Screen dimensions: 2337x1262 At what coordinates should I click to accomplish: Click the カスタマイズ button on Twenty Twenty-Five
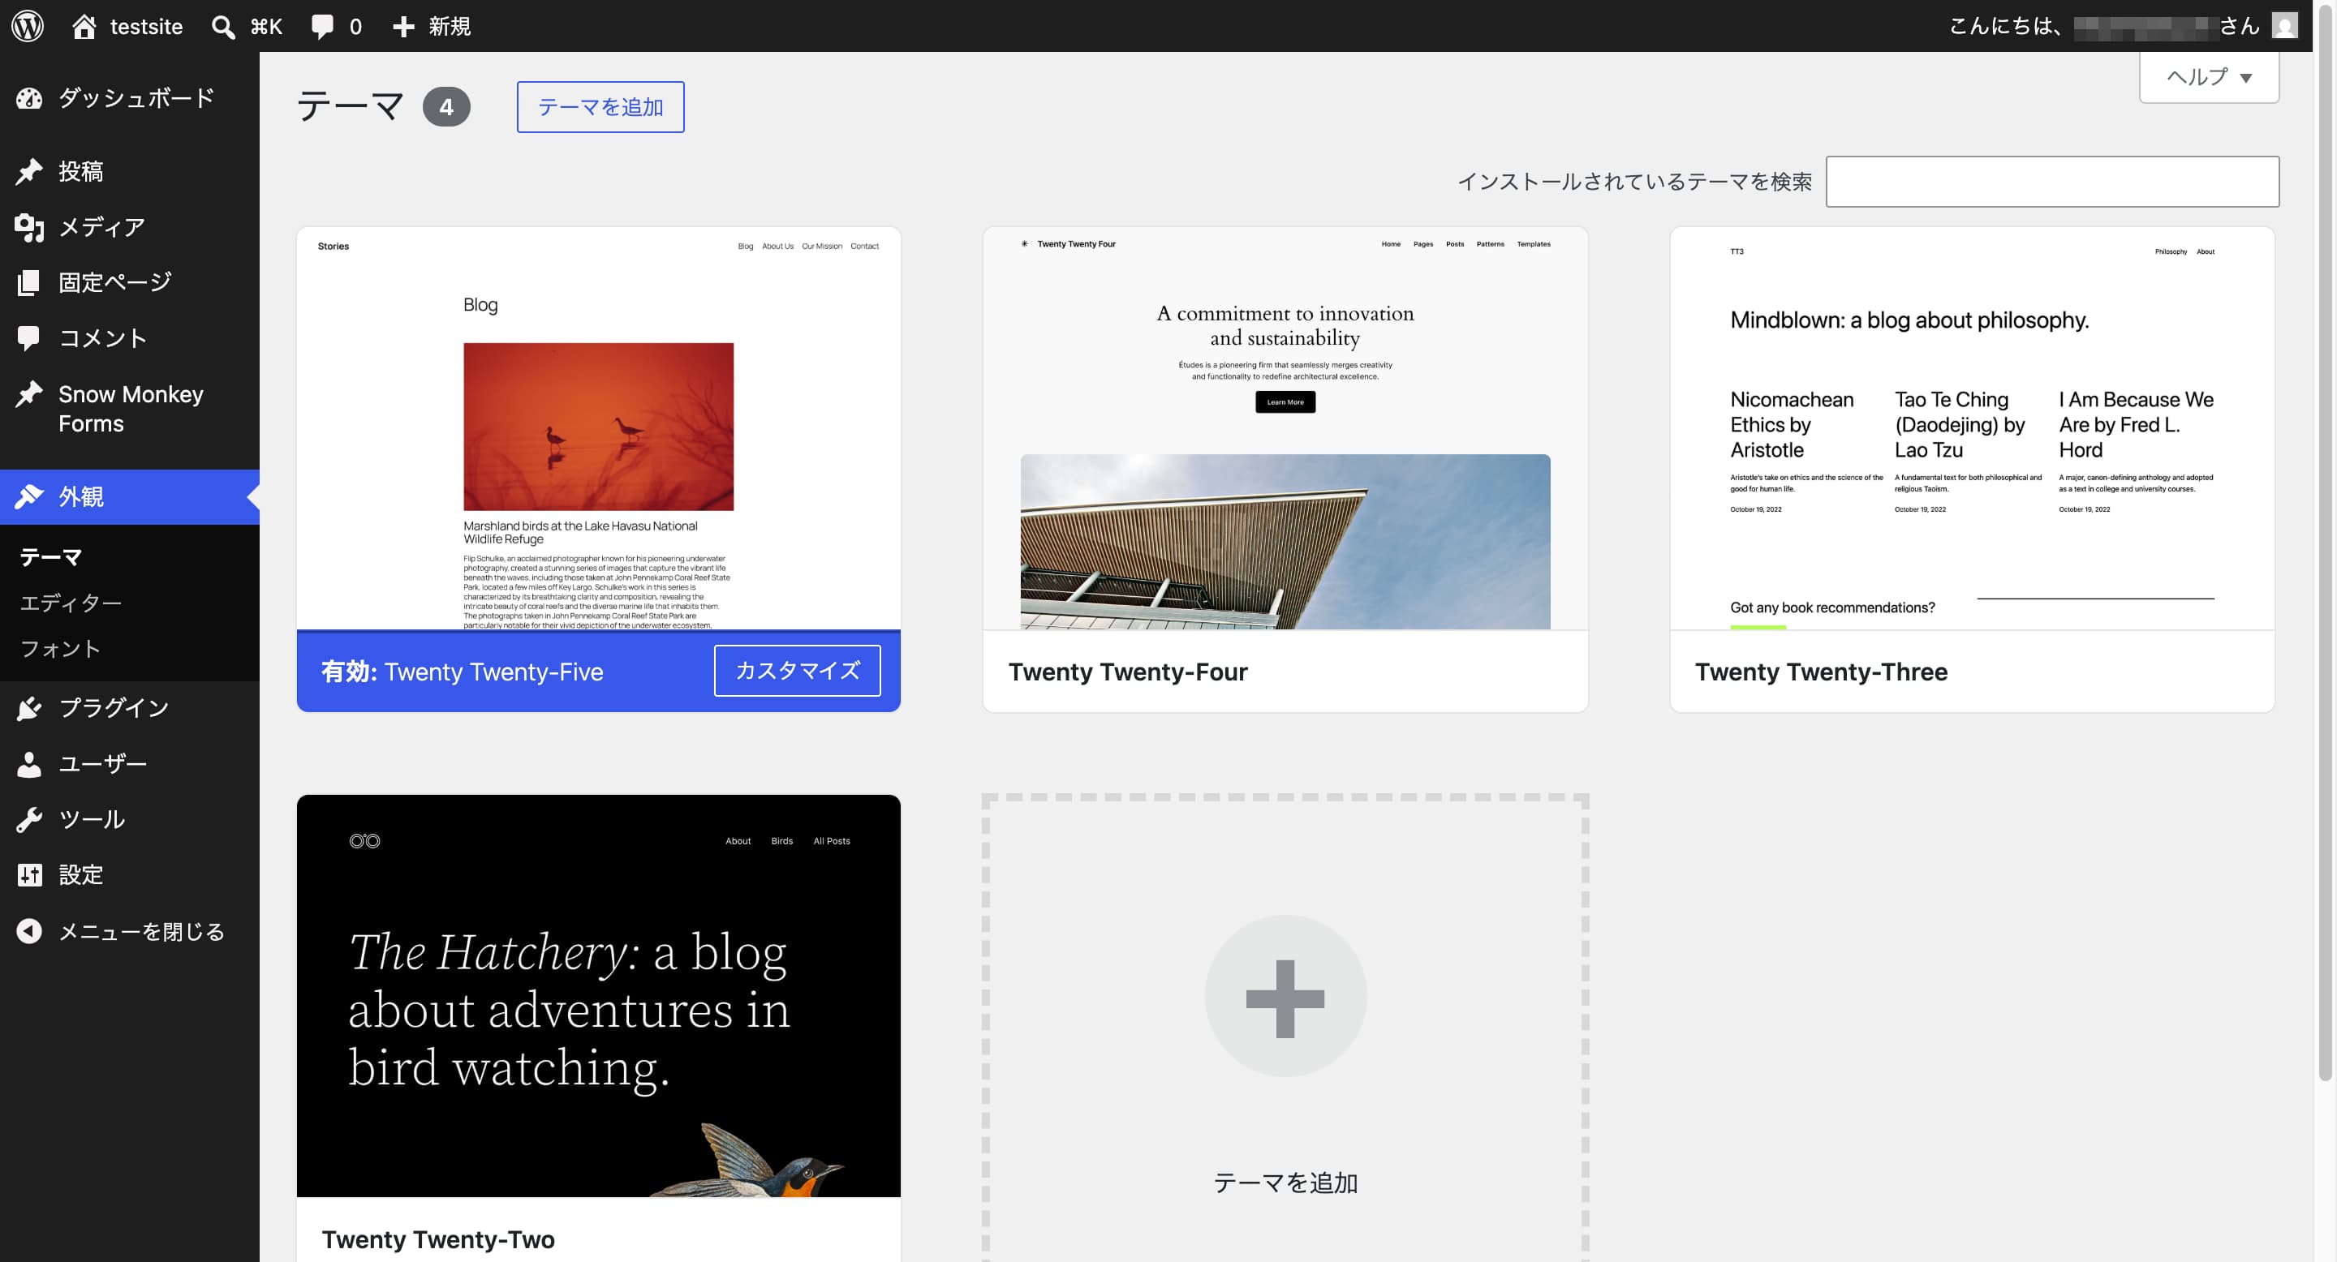[x=798, y=671]
